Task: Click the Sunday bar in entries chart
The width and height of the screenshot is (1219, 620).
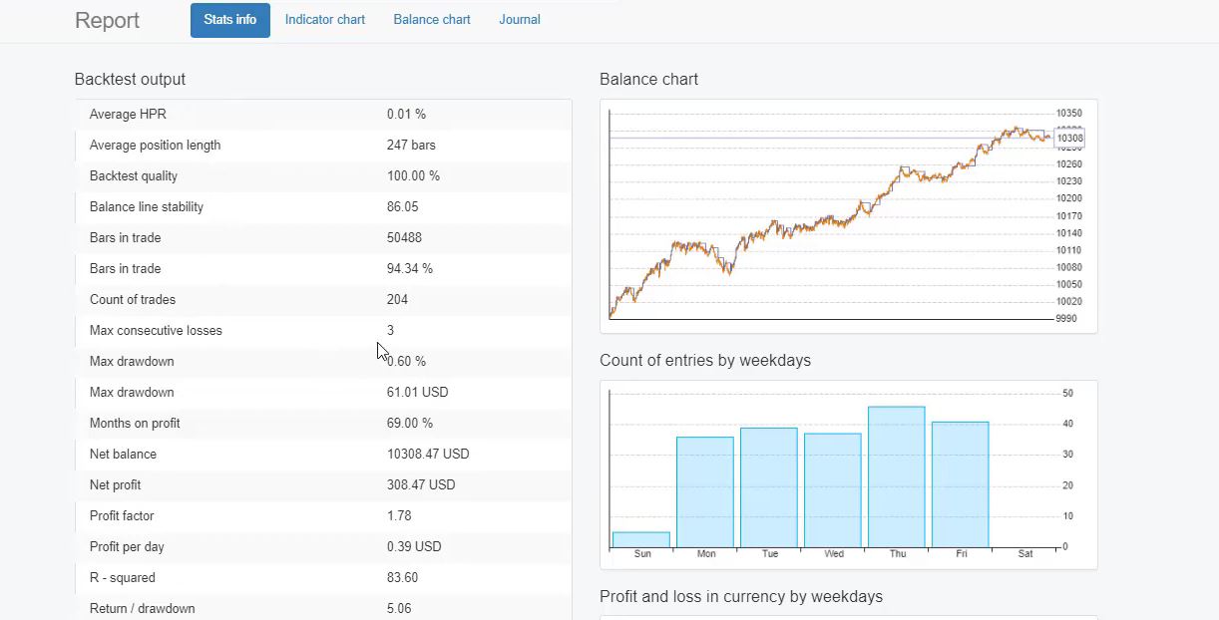Action: [x=642, y=540]
